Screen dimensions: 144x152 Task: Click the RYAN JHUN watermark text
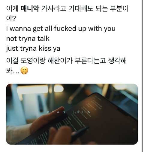click(69, 112)
